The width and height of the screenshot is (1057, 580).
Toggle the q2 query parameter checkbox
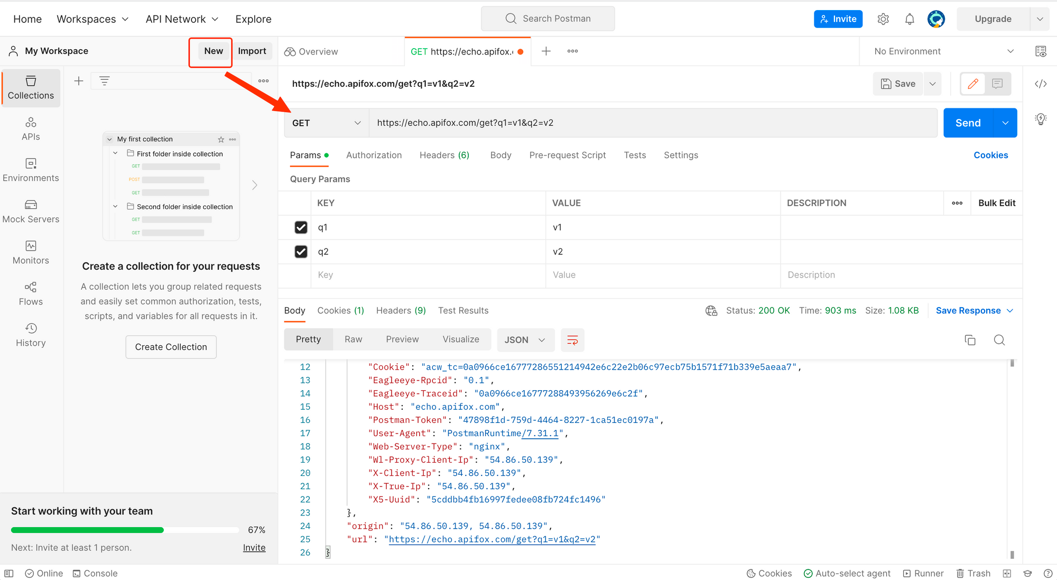coord(301,252)
